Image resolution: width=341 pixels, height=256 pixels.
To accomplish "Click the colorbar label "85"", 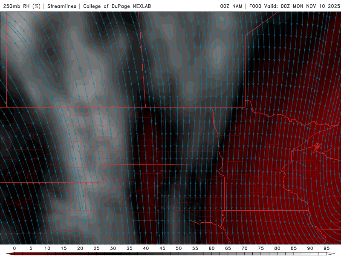I will coord(294,248).
